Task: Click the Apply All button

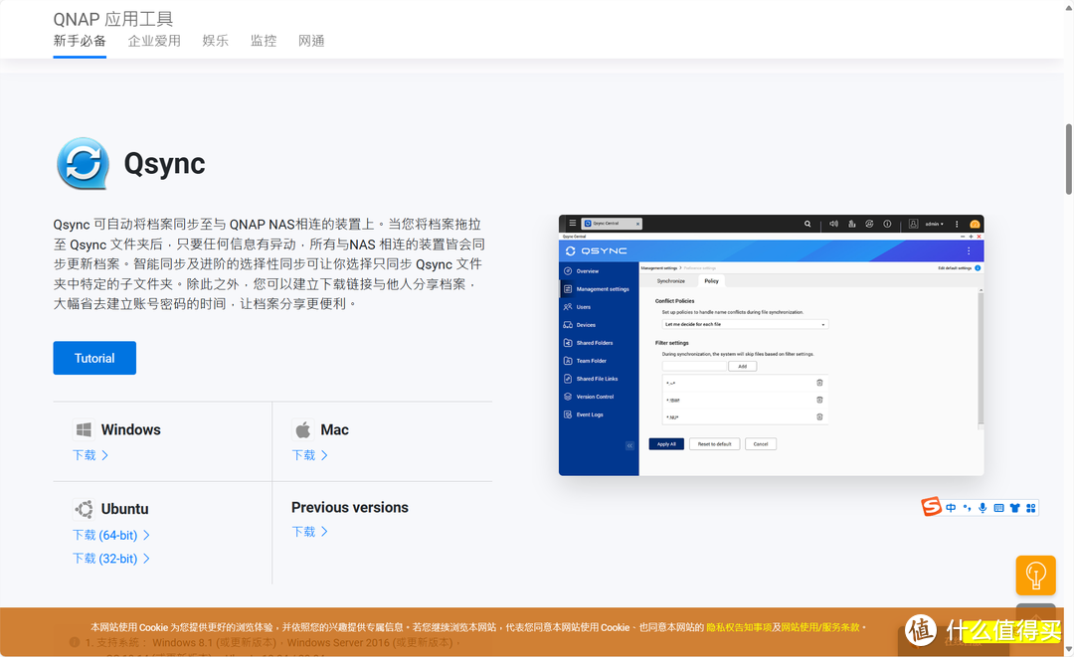Action: [667, 444]
